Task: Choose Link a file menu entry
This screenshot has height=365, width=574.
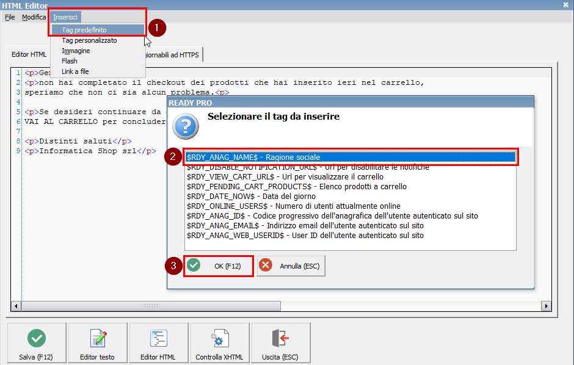Action: [75, 71]
